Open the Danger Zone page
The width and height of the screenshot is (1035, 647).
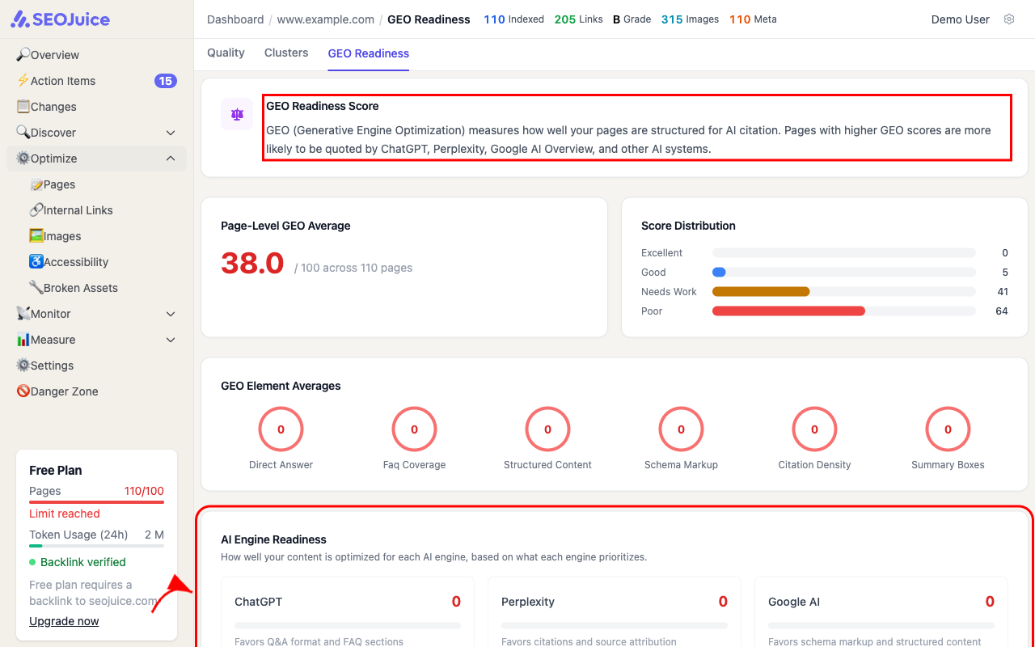(97, 391)
